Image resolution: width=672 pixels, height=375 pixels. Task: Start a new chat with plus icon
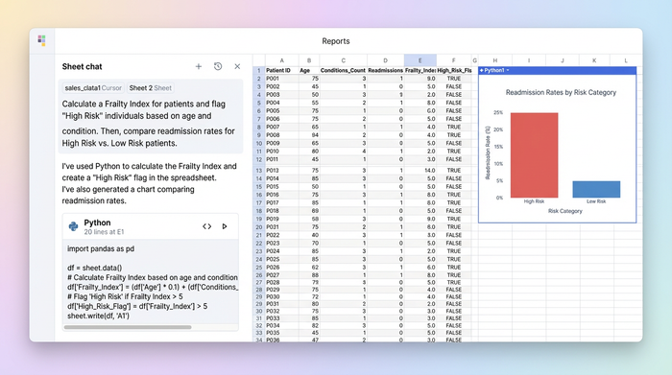pos(199,66)
